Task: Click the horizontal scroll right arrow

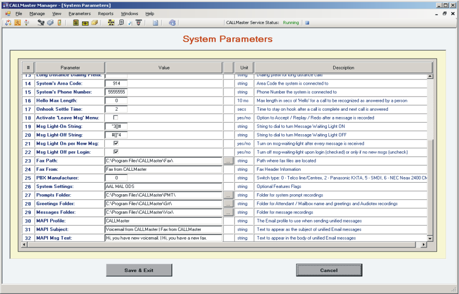Action: pyautogui.click(x=423, y=244)
